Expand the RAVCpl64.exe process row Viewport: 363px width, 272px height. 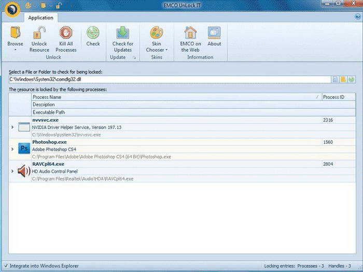coord(12,171)
